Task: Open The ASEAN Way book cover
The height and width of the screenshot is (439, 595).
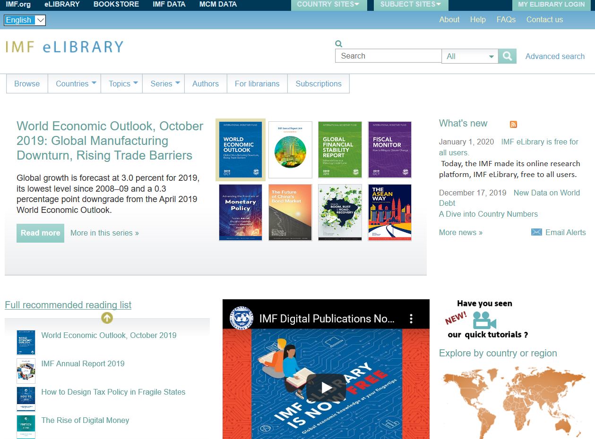Action: (x=390, y=212)
